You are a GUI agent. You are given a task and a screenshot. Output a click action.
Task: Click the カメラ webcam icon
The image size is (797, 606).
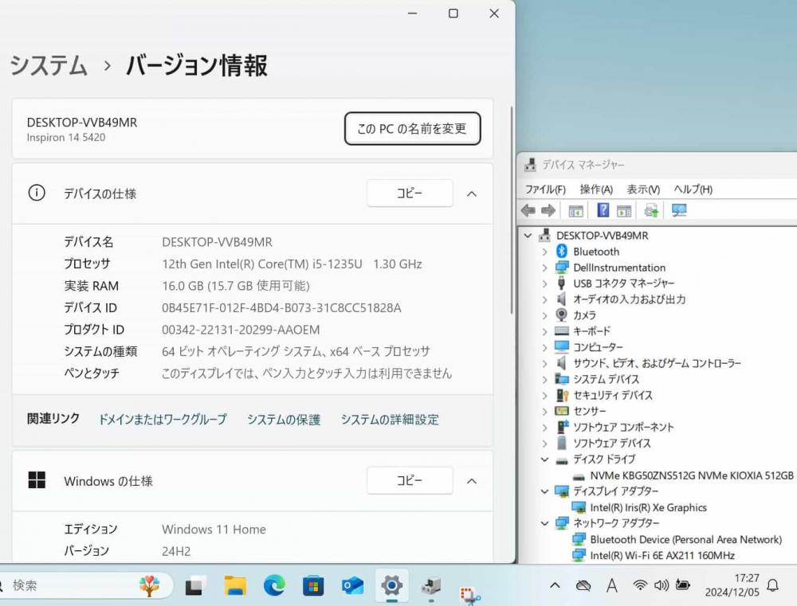[x=562, y=315]
